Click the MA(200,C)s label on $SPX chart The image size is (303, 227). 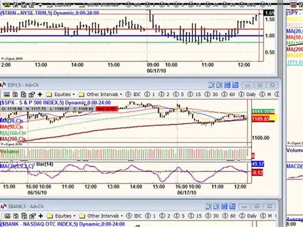click(x=13, y=139)
